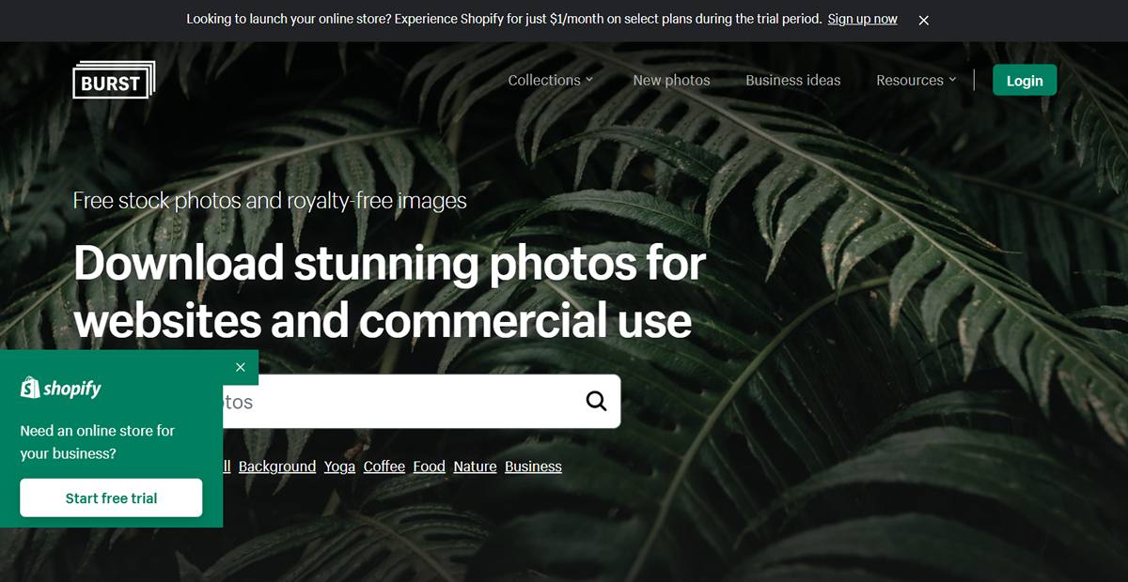Expand the Resources dropdown menu
This screenshot has width=1128, height=582.
[x=916, y=80]
